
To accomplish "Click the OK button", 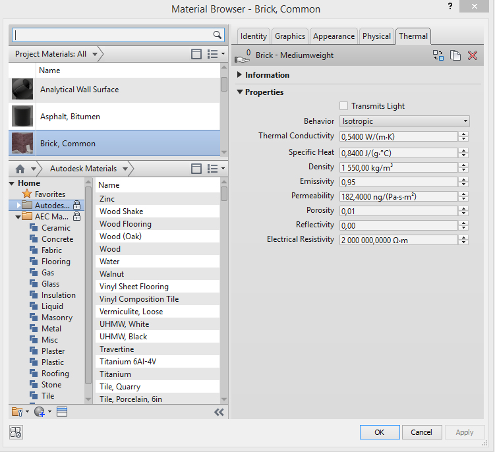I will point(380,432).
